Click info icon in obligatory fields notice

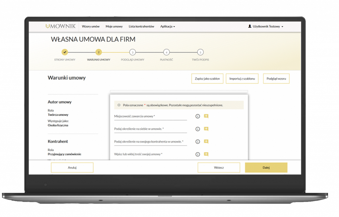coord(119,105)
